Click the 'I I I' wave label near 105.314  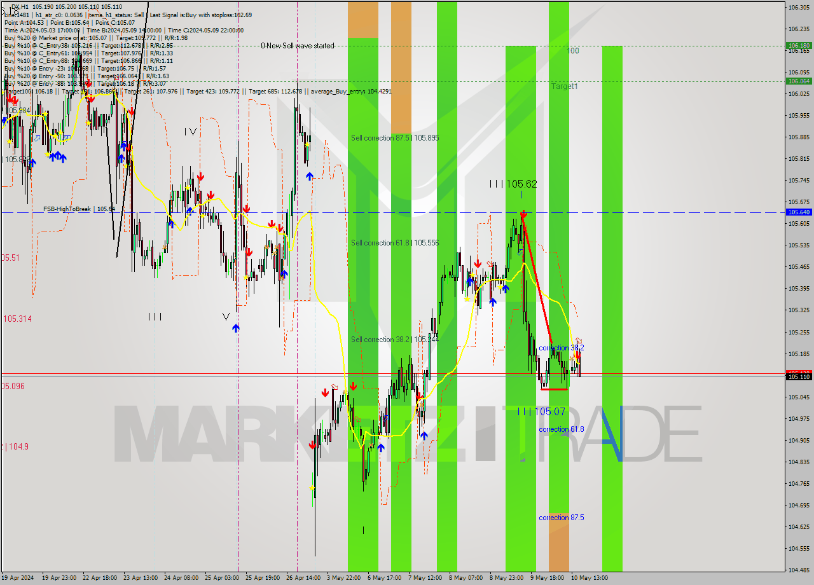(x=155, y=317)
